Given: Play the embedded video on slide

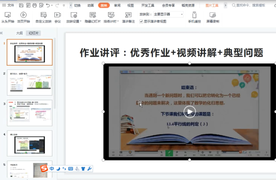Looking at the screenshot, I should 189,112.
